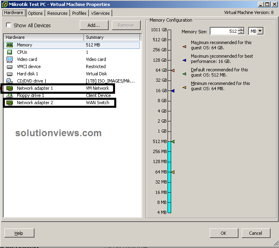Click the yellow legend arrow for Minimum recommended
Image resolution: width=279 pixels, height=248 pixels.
pos(184,87)
